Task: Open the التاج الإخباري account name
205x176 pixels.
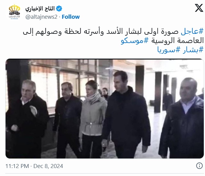Action: click(40, 9)
